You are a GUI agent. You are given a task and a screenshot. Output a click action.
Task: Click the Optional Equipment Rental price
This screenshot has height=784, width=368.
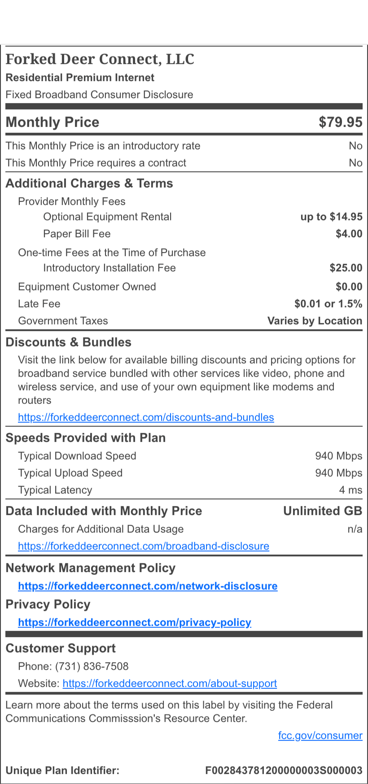(331, 217)
